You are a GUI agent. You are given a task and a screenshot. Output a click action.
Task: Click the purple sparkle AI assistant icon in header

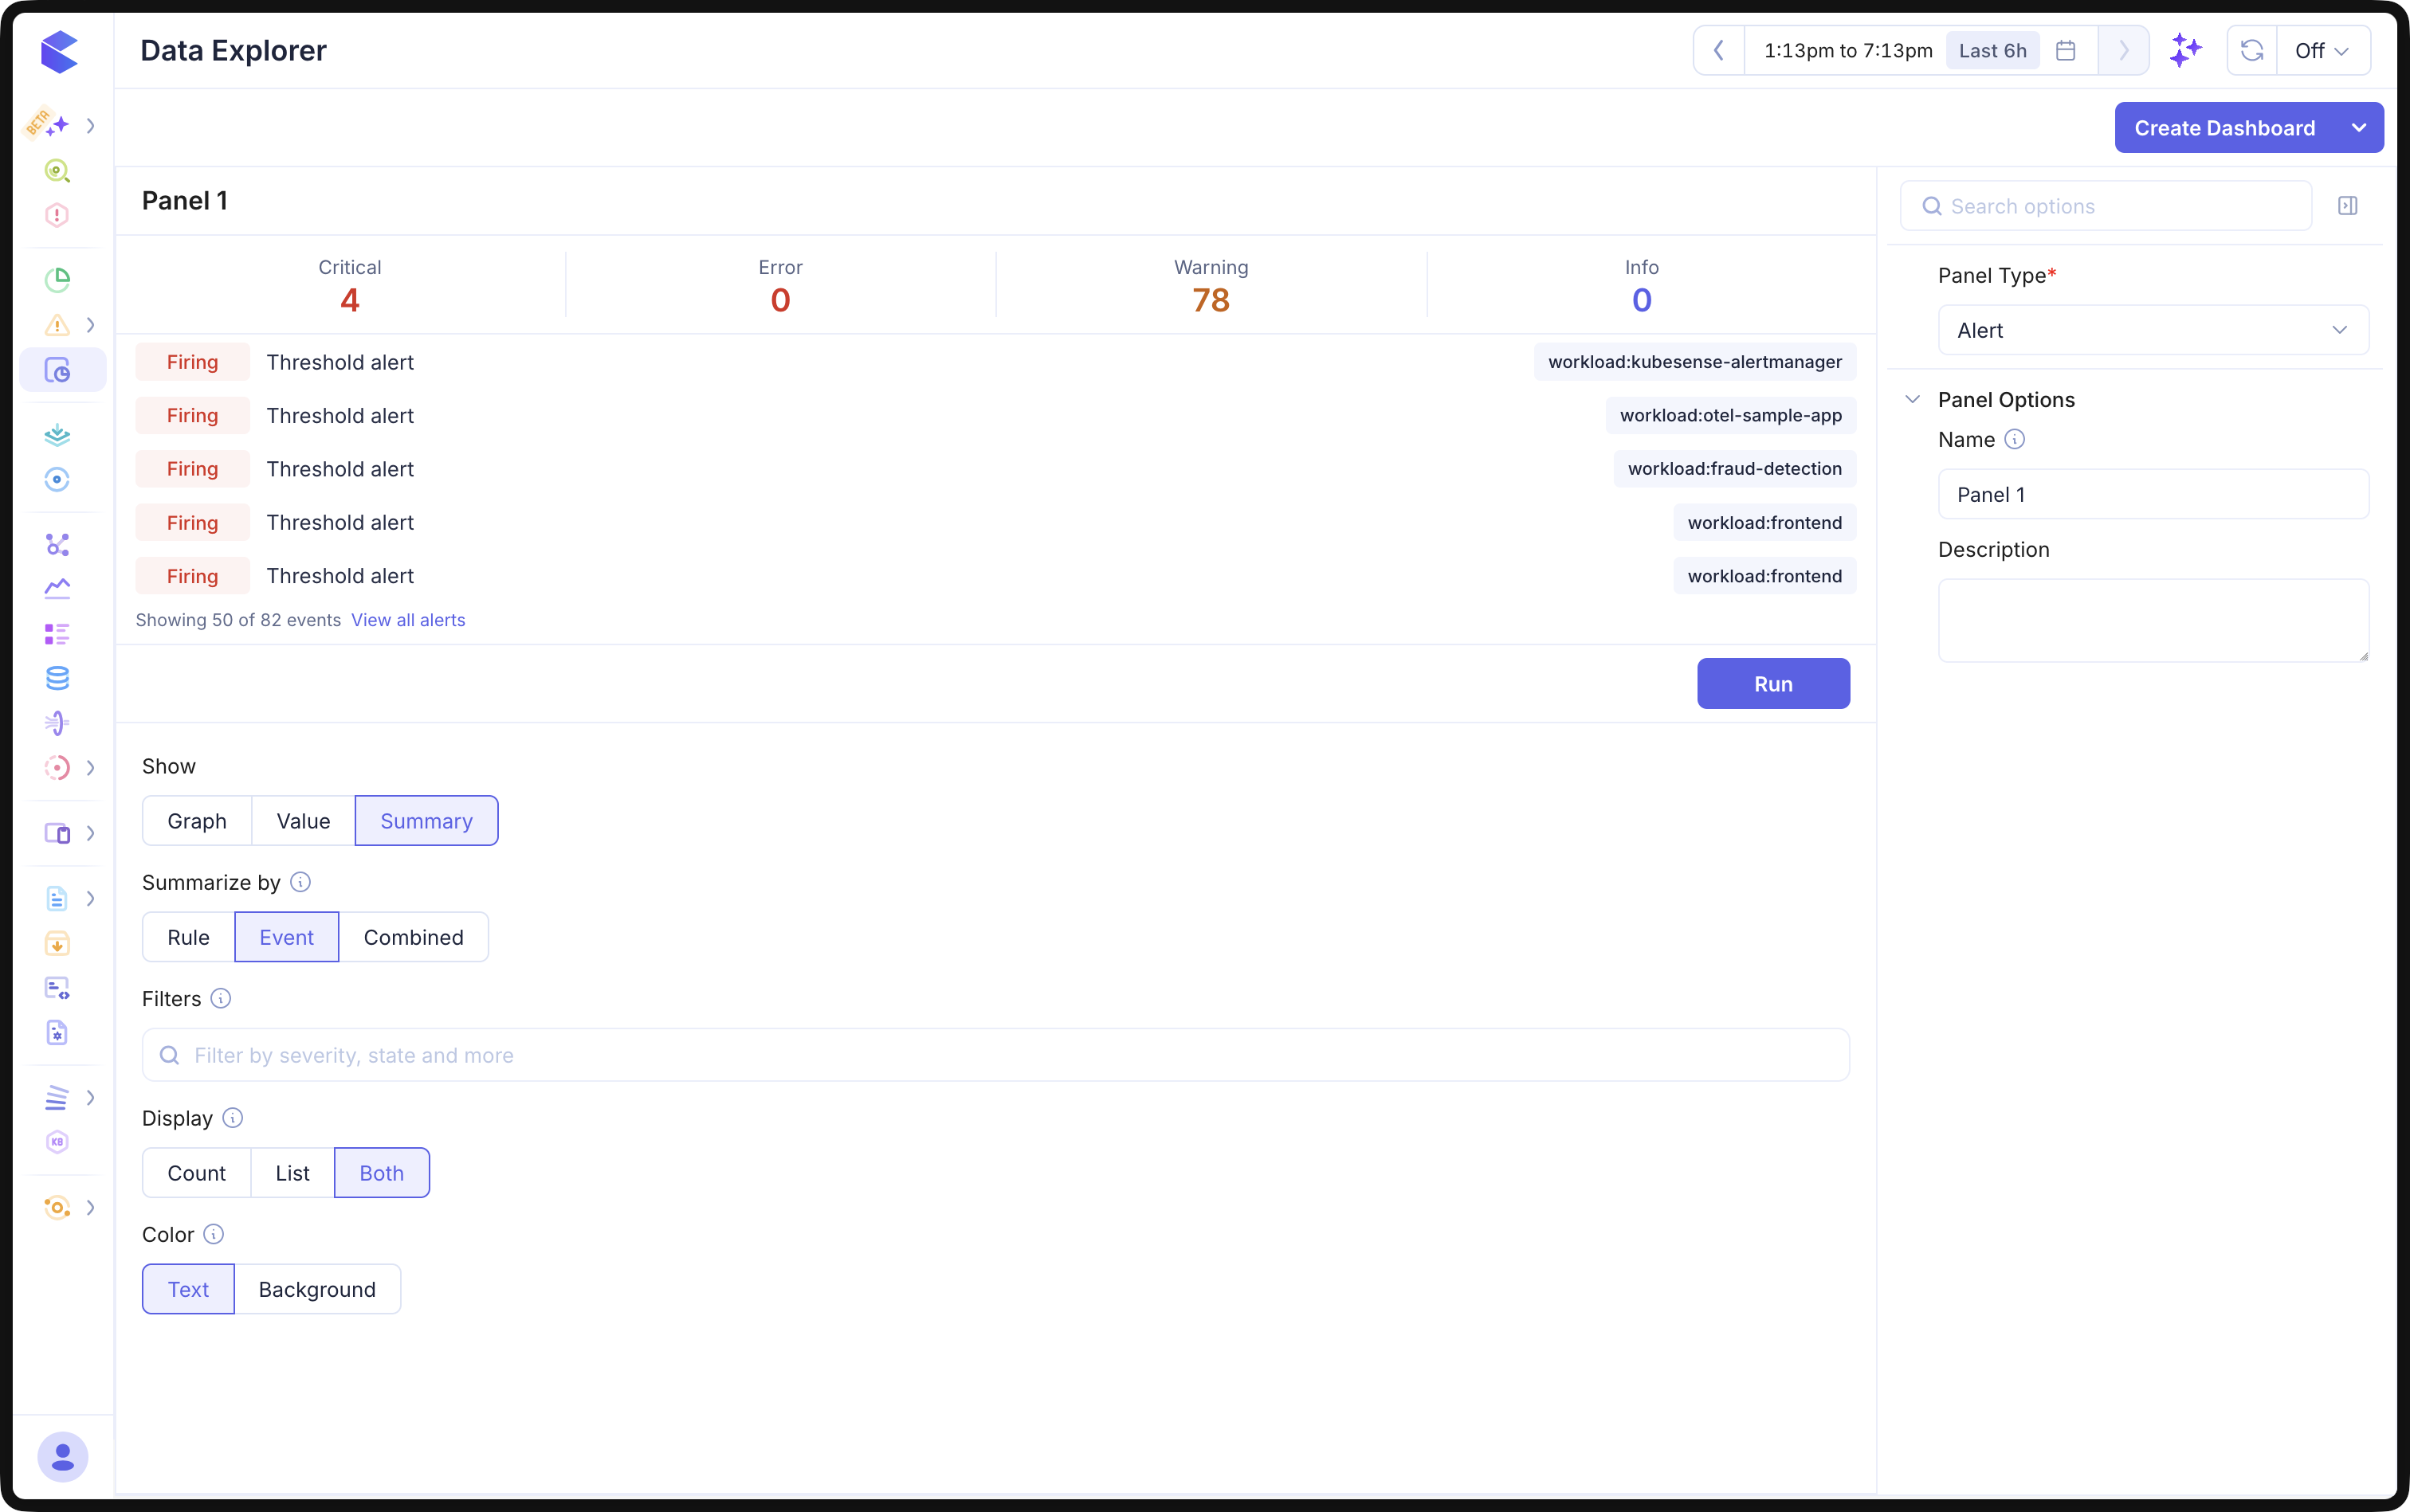[x=2186, y=50]
